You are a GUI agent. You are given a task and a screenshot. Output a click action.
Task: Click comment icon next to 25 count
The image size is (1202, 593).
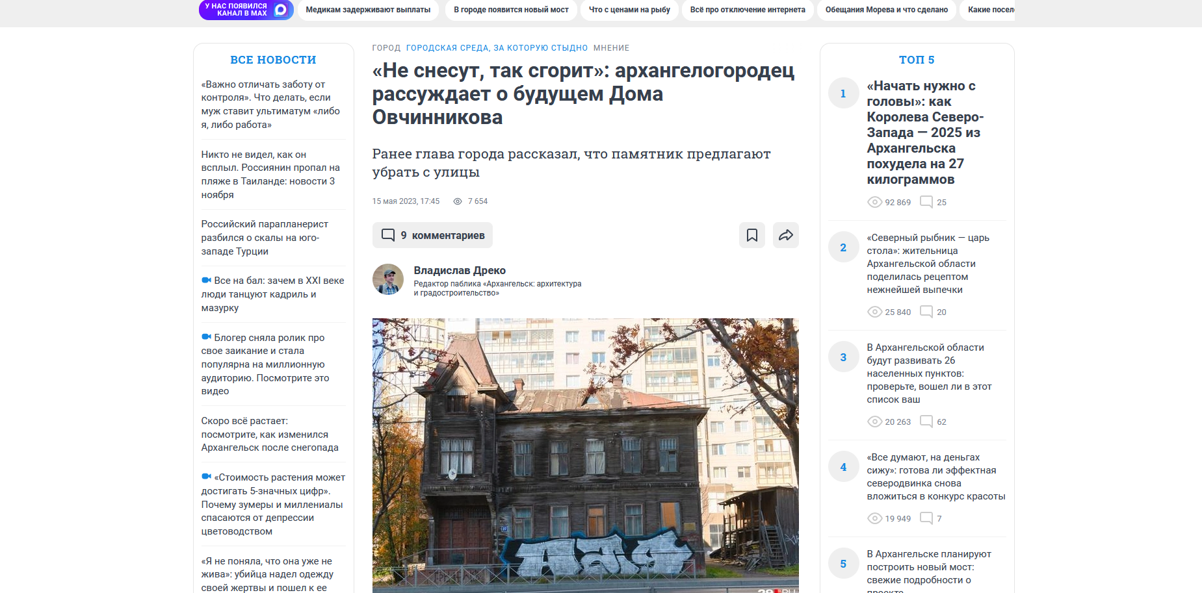point(926,202)
